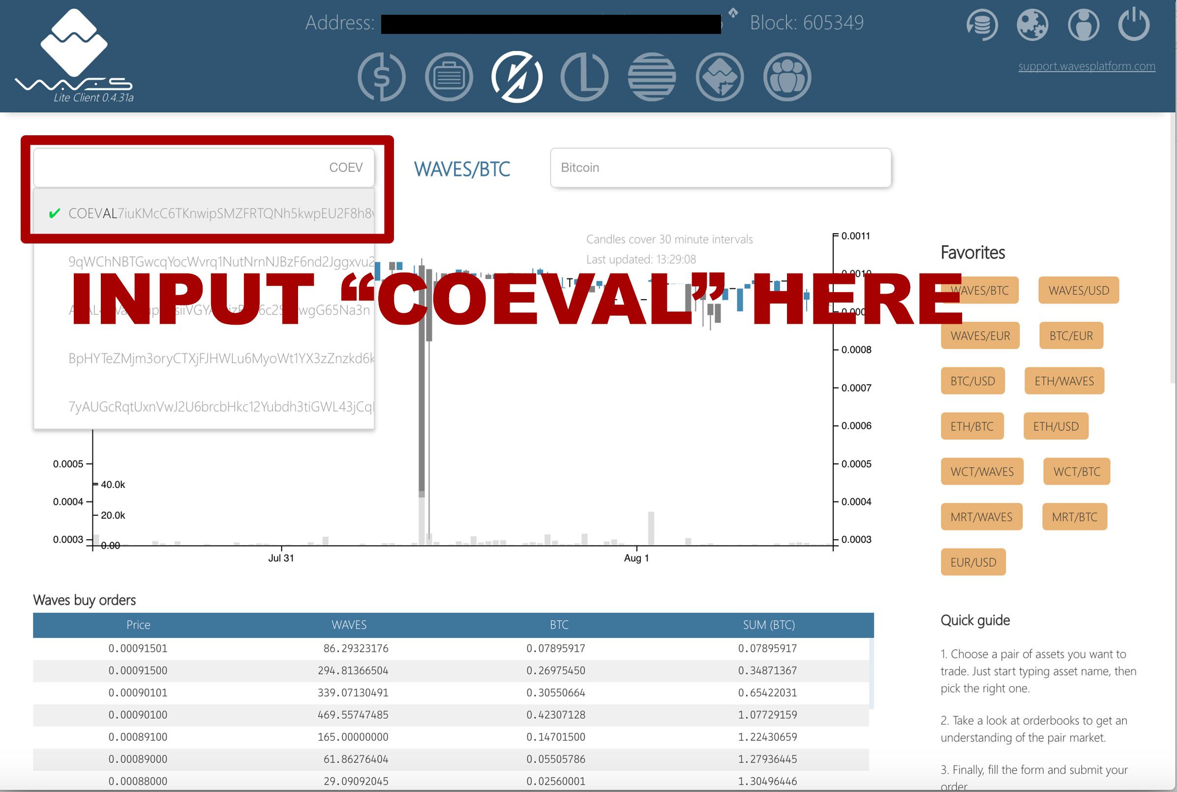Choose the 9qWChNBT asset suggestion

point(221,262)
